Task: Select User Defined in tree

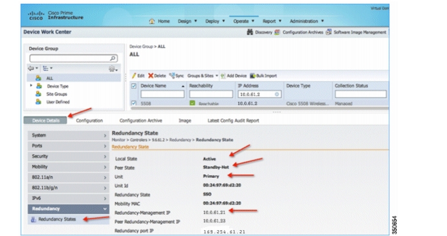Action: [x=58, y=102]
